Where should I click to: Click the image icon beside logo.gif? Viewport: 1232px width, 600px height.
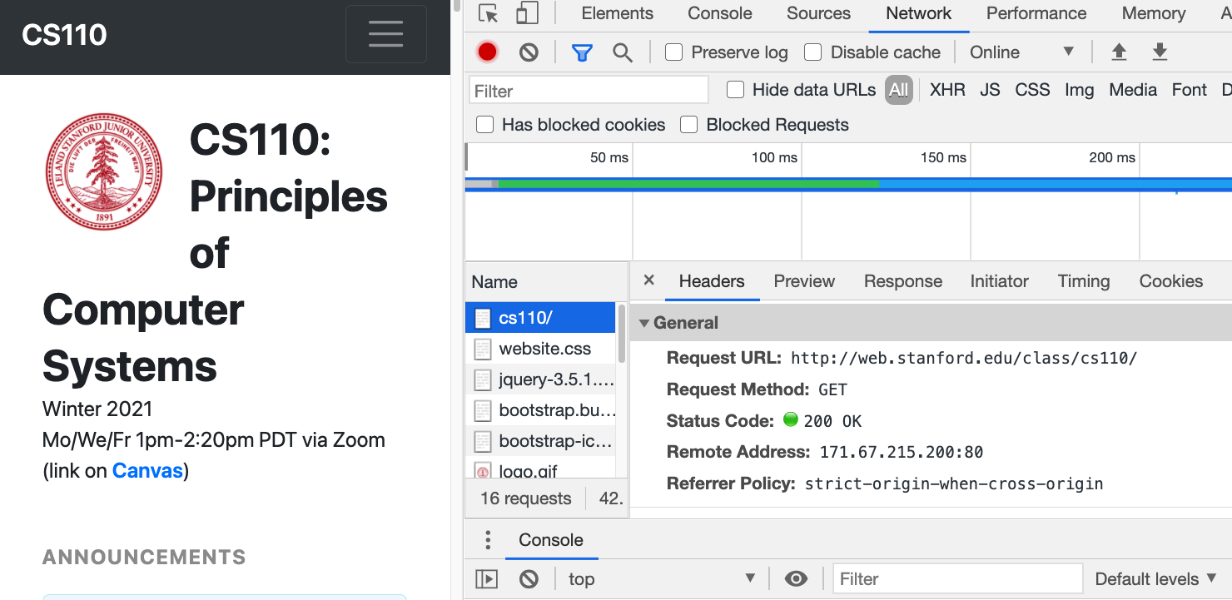tap(483, 472)
